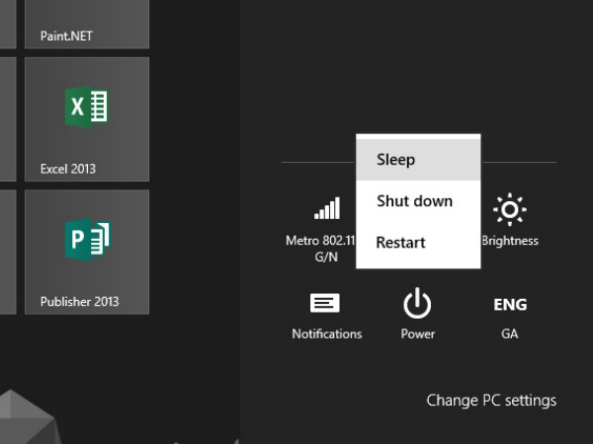
Task: Click the Brightness text label
Action: tap(512, 241)
